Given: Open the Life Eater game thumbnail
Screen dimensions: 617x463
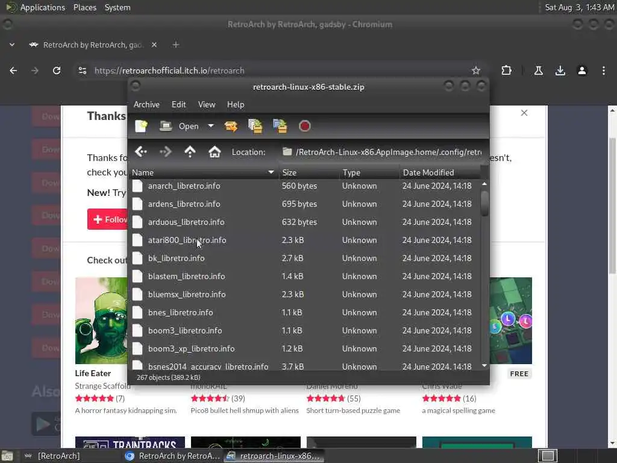Looking at the screenshot, I should pyautogui.click(x=101, y=321).
